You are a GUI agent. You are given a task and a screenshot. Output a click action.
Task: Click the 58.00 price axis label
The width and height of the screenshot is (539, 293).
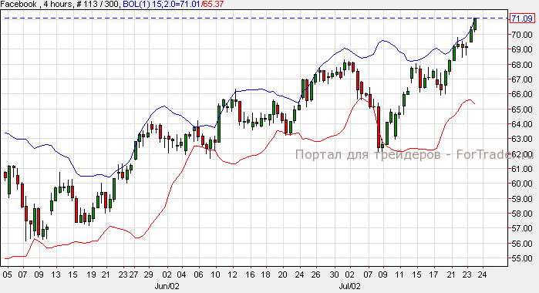click(x=521, y=214)
